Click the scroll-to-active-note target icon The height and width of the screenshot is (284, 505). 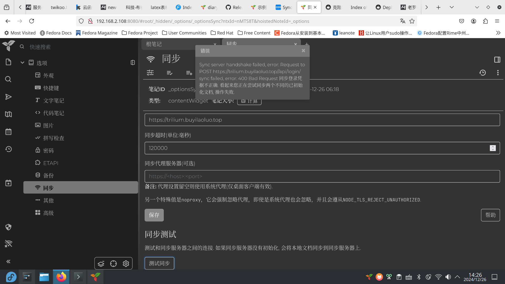[113, 263]
